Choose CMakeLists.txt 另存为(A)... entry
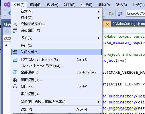Viewport: 145px width, 114px height. 56,66
